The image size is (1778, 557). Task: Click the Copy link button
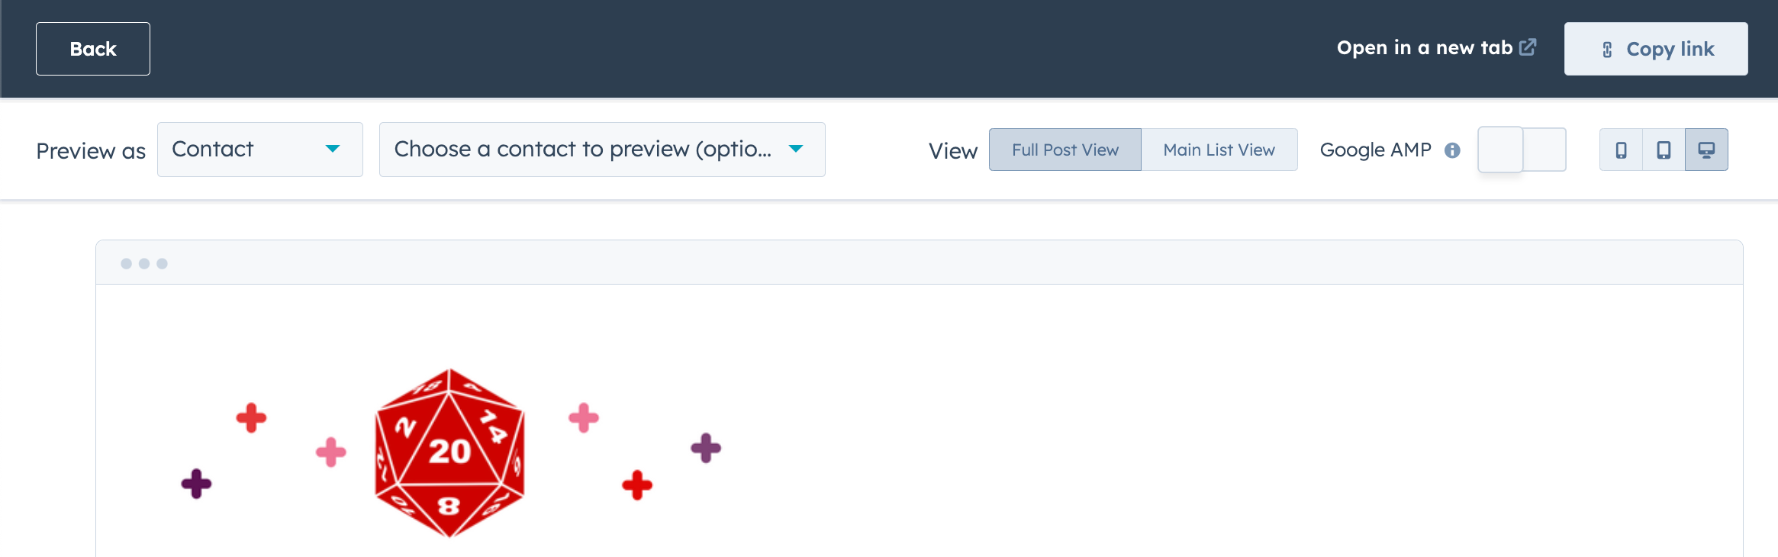click(x=1655, y=49)
